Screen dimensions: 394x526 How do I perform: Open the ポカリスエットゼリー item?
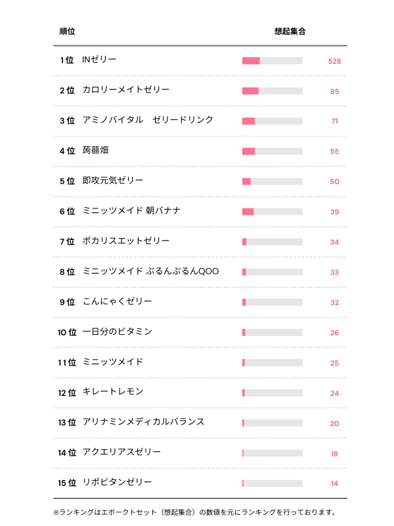point(126,241)
